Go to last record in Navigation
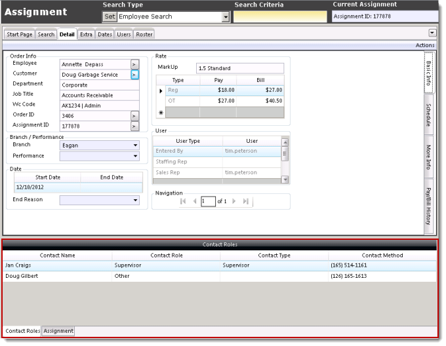 click(x=246, y=201)
